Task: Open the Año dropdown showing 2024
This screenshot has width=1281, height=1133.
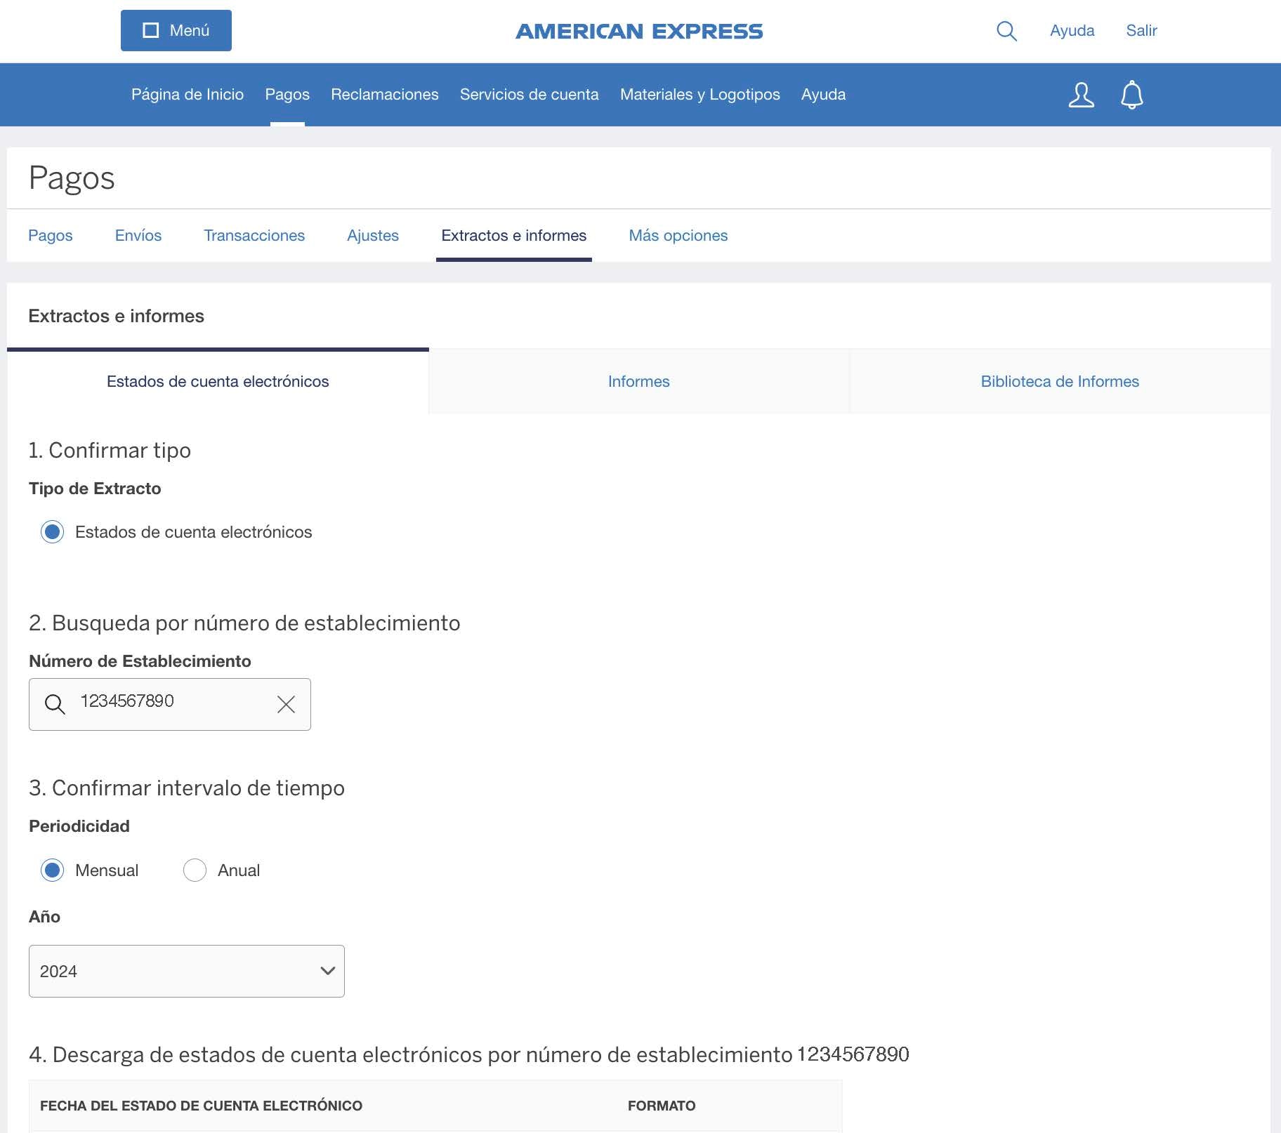Action: click(186, 971)
